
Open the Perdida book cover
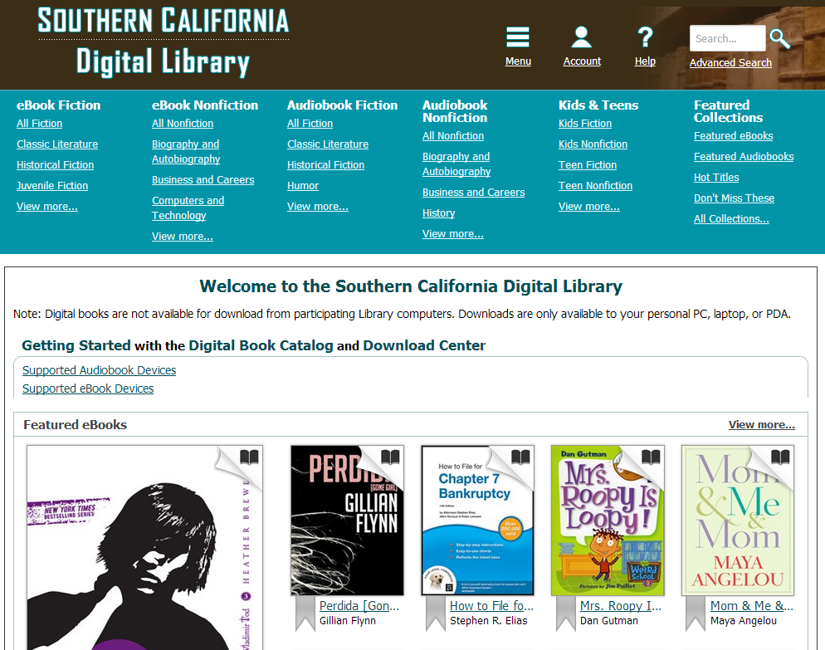pos(347,520)
